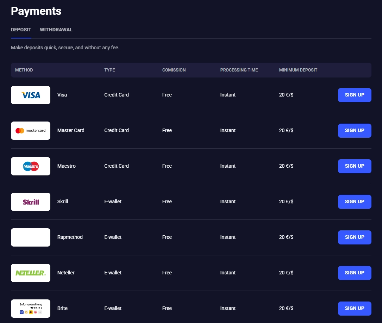382x323 pixels.
Task: Click Free commission in Visa row
Action: [x=167, y=95]
